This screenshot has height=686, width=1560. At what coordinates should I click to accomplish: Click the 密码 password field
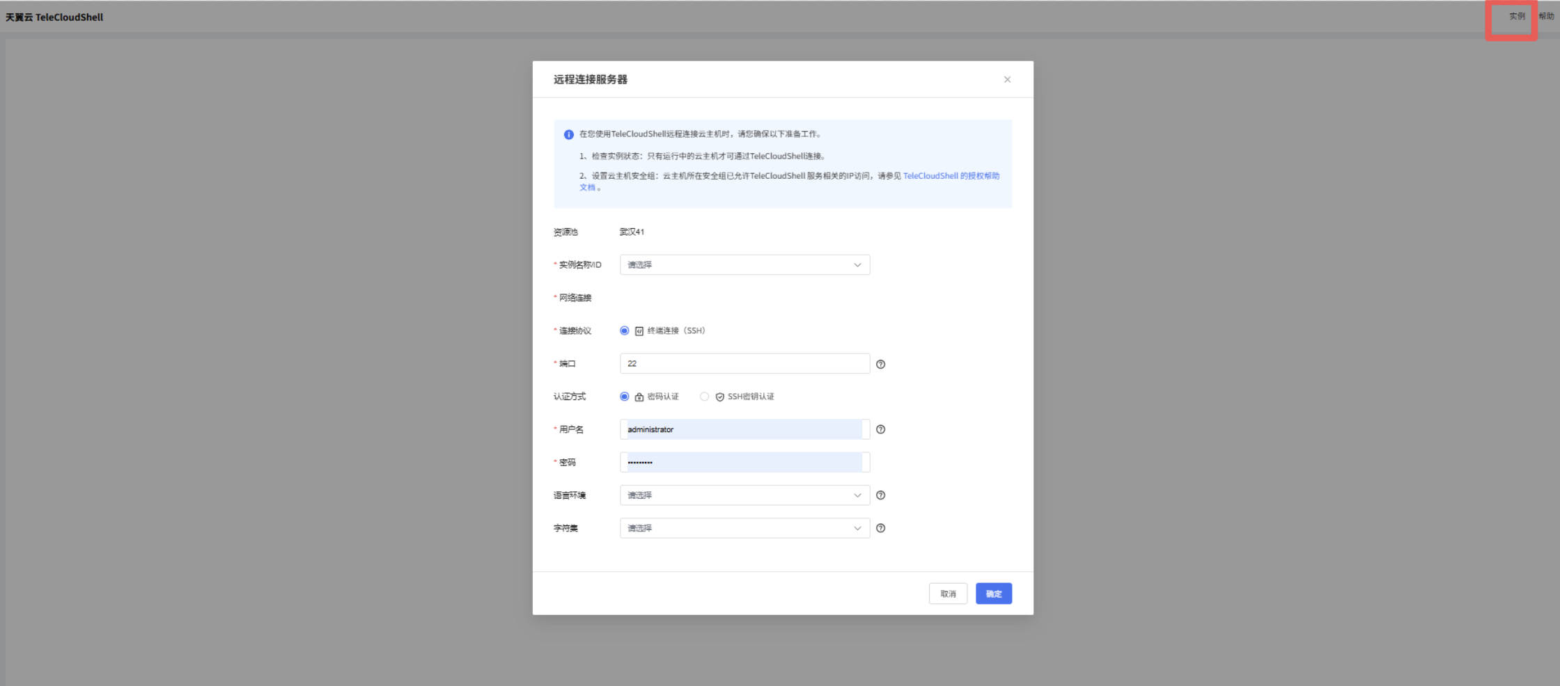coord(744,462)
